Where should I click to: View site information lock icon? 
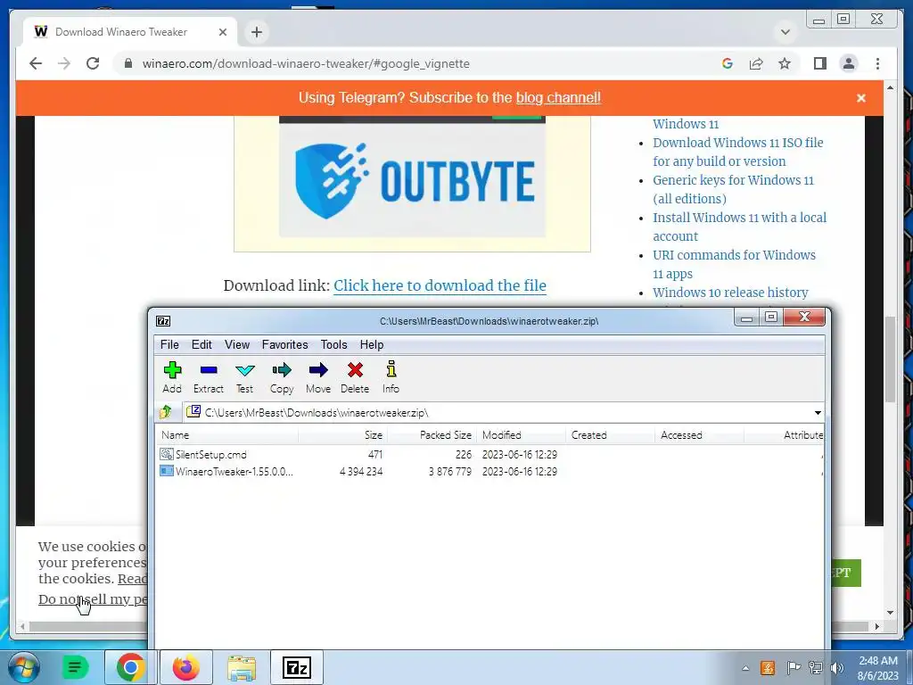[128, 63]
